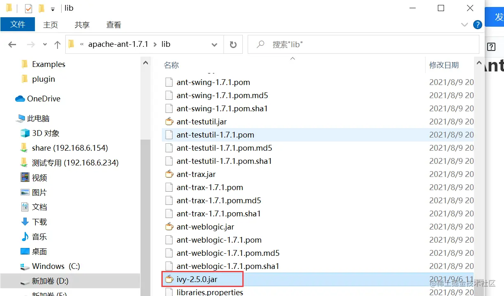Sort by the 修改日期 column header
This screenshot has height=296, width=504.
pyautogui.click(x=444, y=65)
